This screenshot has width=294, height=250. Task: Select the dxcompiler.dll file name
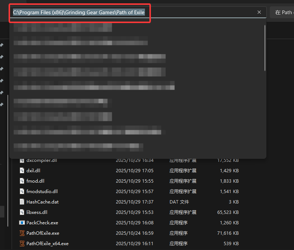[42, 160]
